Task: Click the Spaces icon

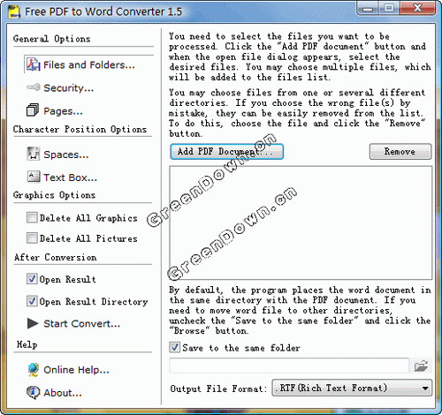Action: 33,154
